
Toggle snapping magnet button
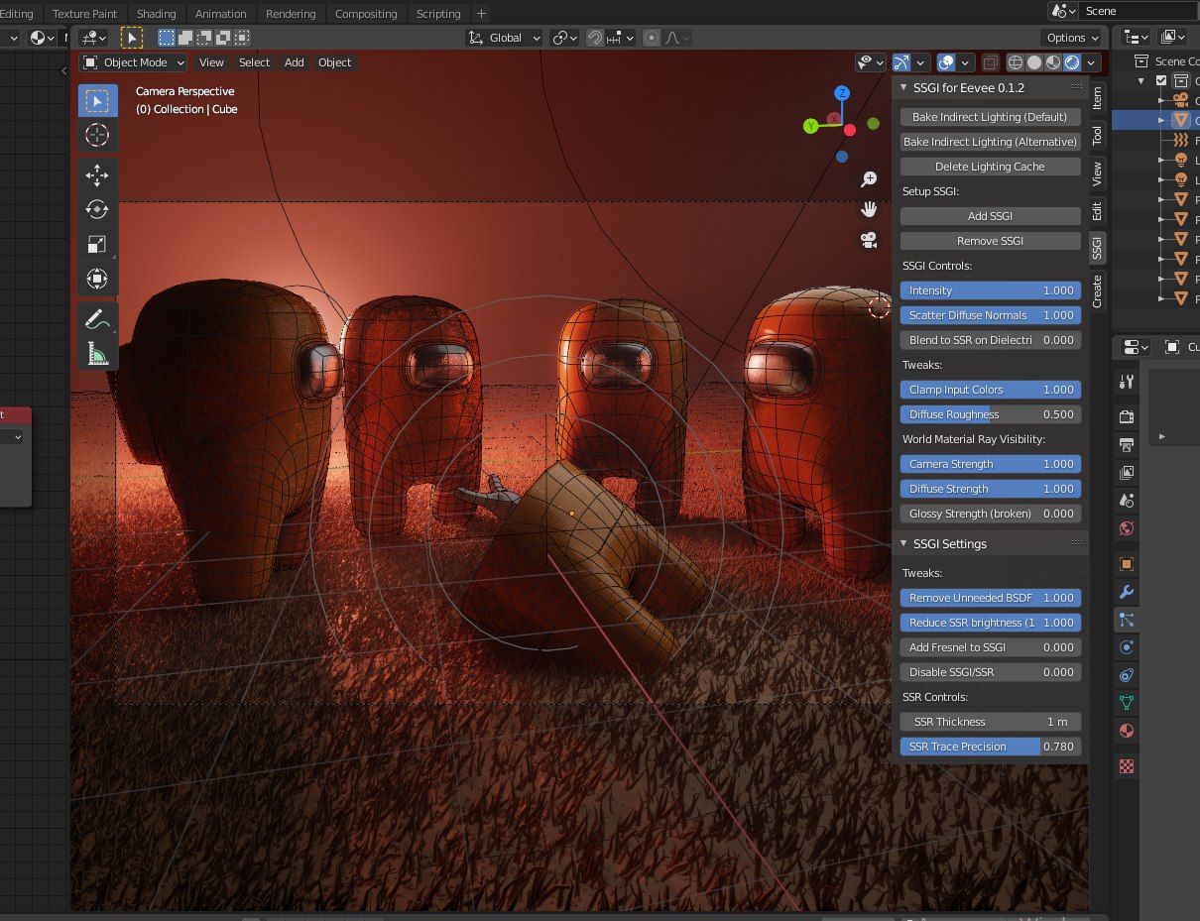(x=595, y=38)
